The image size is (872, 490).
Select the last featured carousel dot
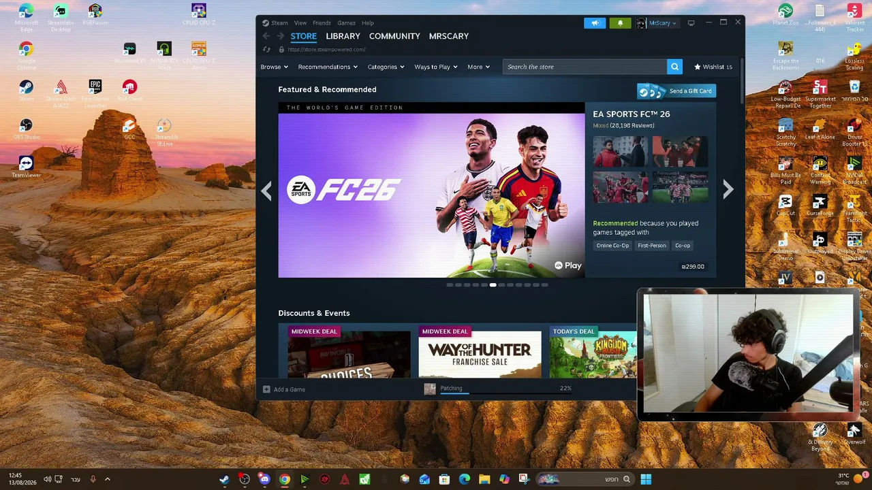click(x=544, y=285)
